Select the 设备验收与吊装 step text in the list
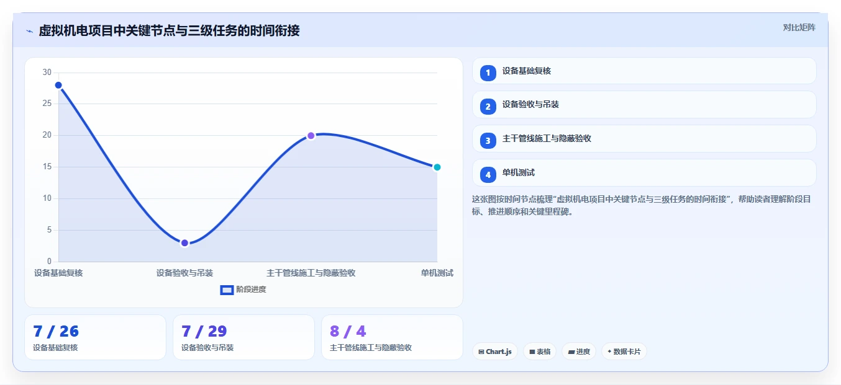 (x=530, y=104)
